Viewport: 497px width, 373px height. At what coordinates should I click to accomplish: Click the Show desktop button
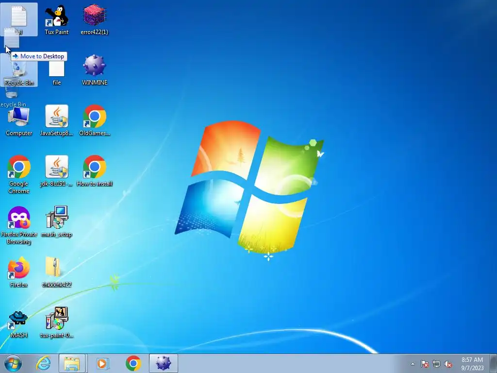point(494,363)
